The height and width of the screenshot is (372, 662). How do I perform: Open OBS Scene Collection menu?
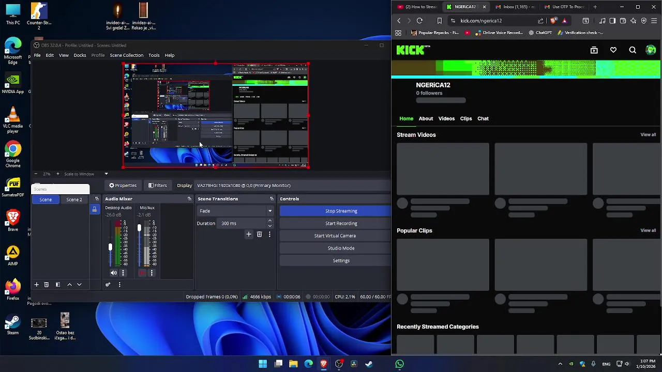pyautogui.click(x=126, y=55)
